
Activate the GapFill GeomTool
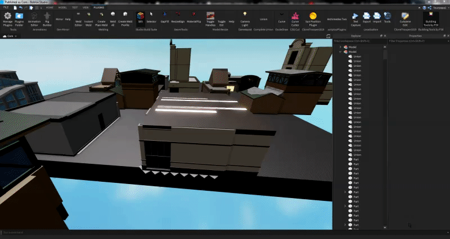(x=164, y=17)
